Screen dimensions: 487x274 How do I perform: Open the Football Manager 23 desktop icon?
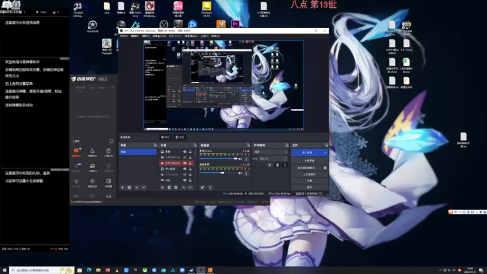click(x=78, y=9)
